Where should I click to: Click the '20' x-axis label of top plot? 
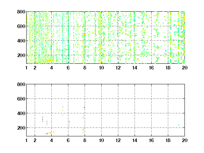(x=185, y=68)
